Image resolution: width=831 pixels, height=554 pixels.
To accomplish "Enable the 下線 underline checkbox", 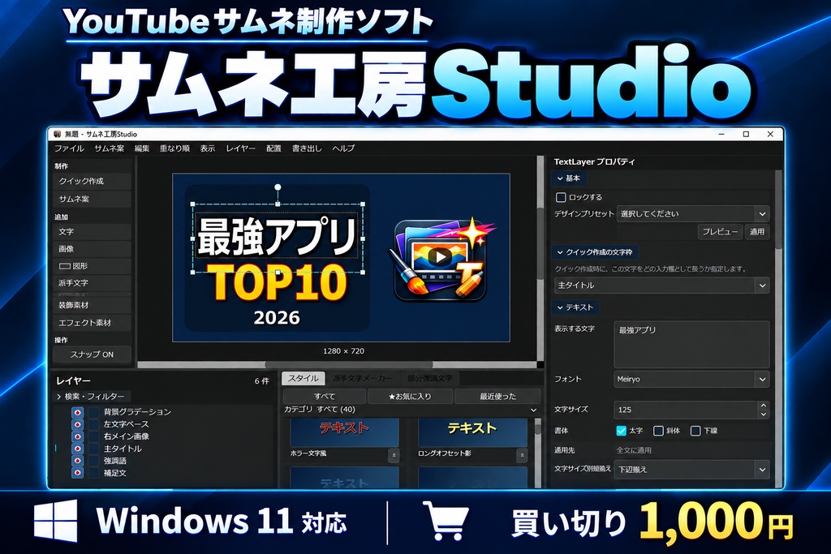I will [695, 431].
